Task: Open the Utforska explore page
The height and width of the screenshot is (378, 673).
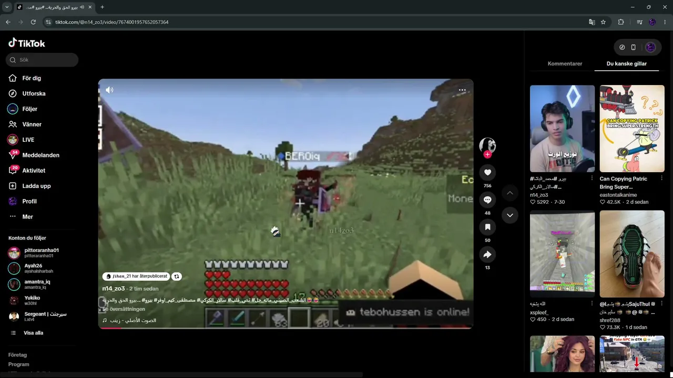Action: (27, 93)
